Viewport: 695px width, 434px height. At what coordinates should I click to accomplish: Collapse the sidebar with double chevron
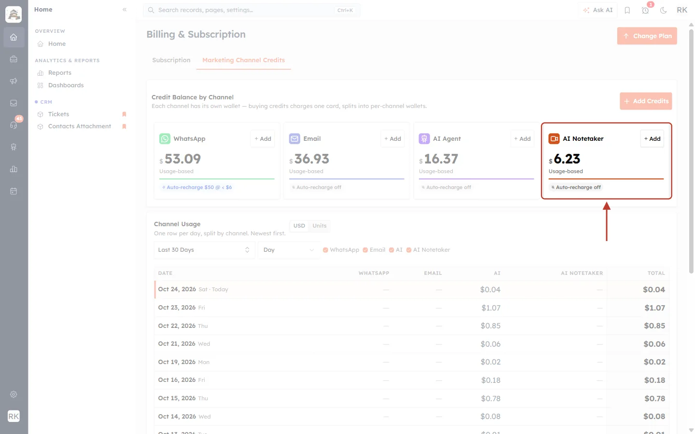[x=125, y=10]
